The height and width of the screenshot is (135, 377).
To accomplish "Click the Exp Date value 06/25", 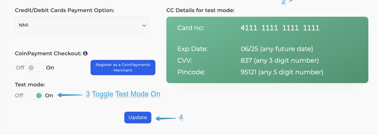I will (x=250, y=49).
